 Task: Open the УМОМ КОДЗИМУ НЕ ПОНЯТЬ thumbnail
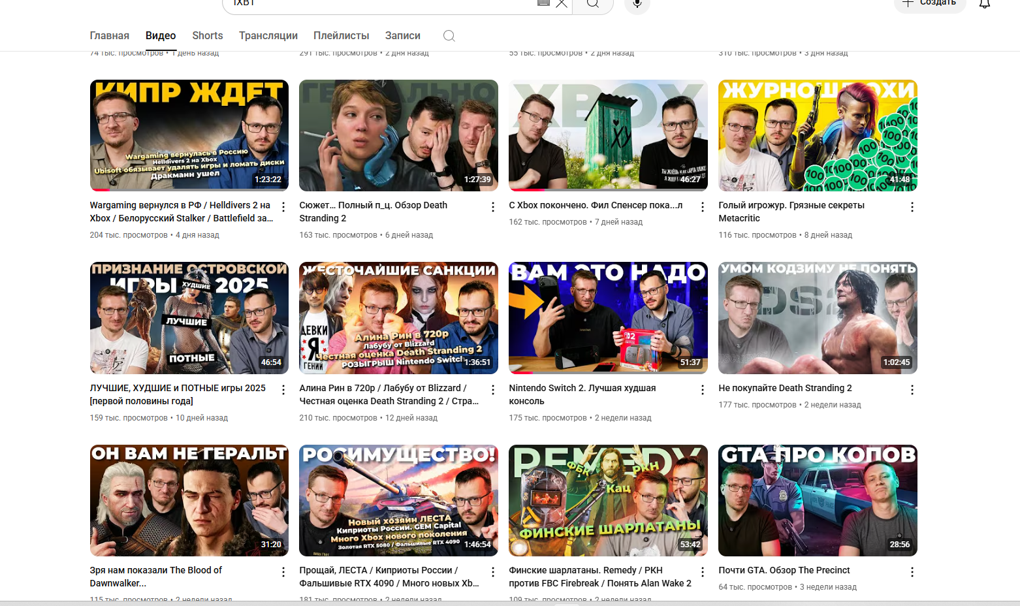(x=818, y=318)
